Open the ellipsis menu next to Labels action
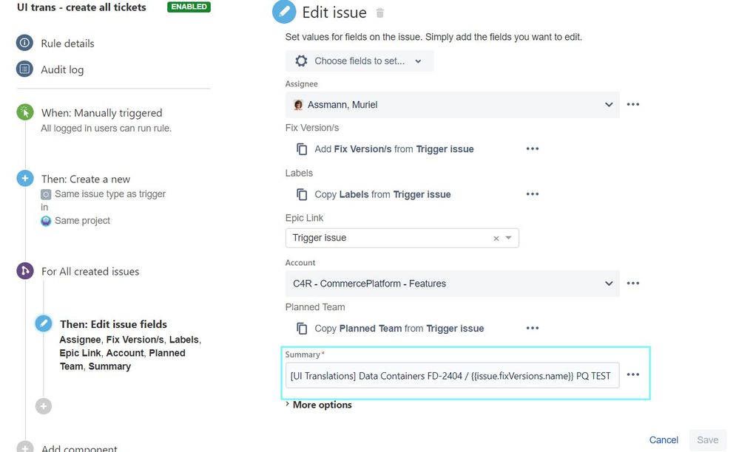Viewport: 739px width, 452px height. (533, 194)
